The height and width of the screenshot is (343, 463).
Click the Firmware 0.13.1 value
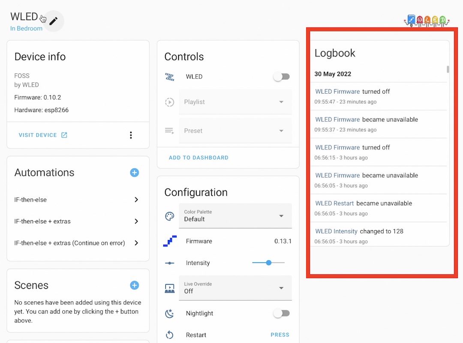283,241
